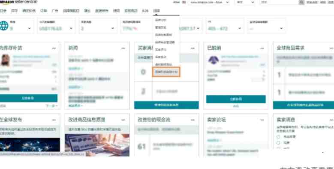The width and height of the screenshot is (334, 169).
Task: Click the globe marketplaces icon
Action: coord(4,26)
